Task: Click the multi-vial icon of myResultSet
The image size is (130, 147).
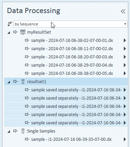Action: (x=23, y=32)
